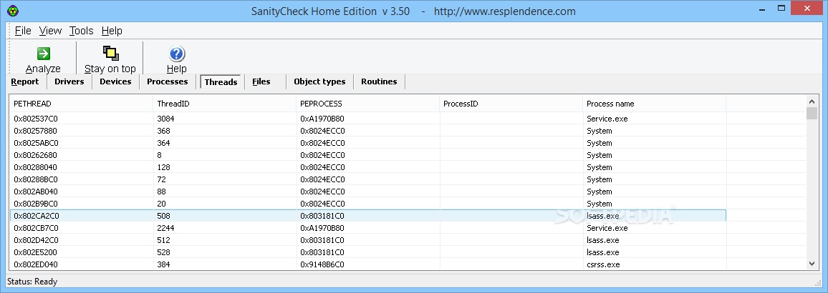Select row with PETHREAD 0x80262680
The width and height of the screenshot is (828, 293).
tap(368, 155)
